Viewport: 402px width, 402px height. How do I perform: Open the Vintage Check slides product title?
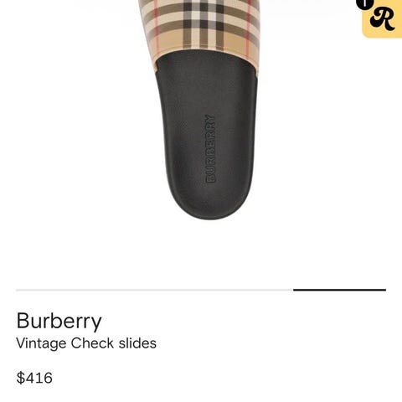pyautogui.click(x=86, y=343)
